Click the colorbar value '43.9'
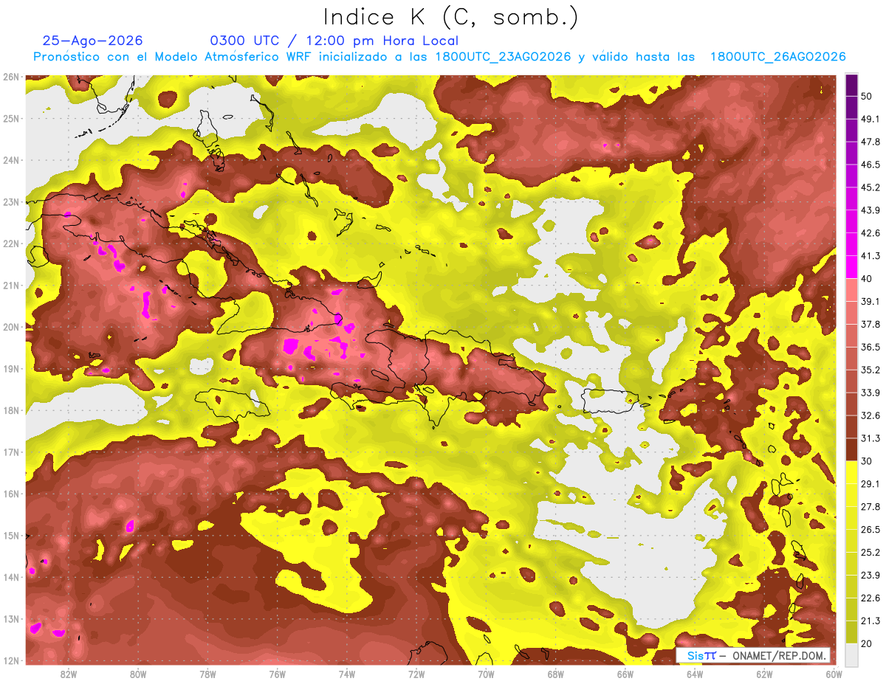Viewport: 886px width, 684px height. (x=870, y=210)
